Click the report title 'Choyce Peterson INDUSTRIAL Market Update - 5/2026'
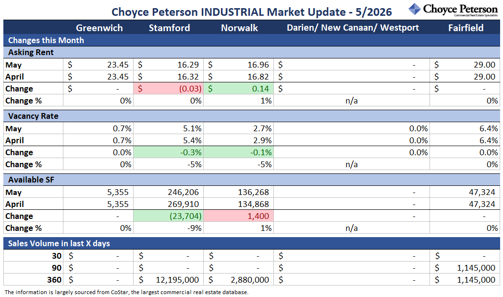The height and width of the screenshot is (297, 503). [252, 12]
